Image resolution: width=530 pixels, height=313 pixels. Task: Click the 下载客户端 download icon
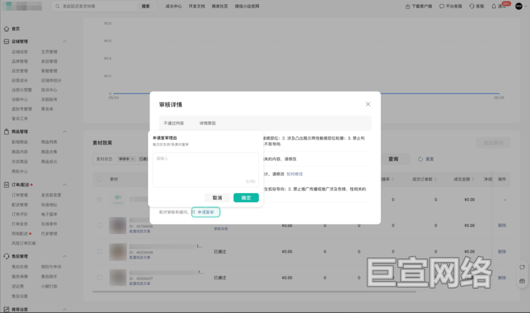tap(408, 6)
